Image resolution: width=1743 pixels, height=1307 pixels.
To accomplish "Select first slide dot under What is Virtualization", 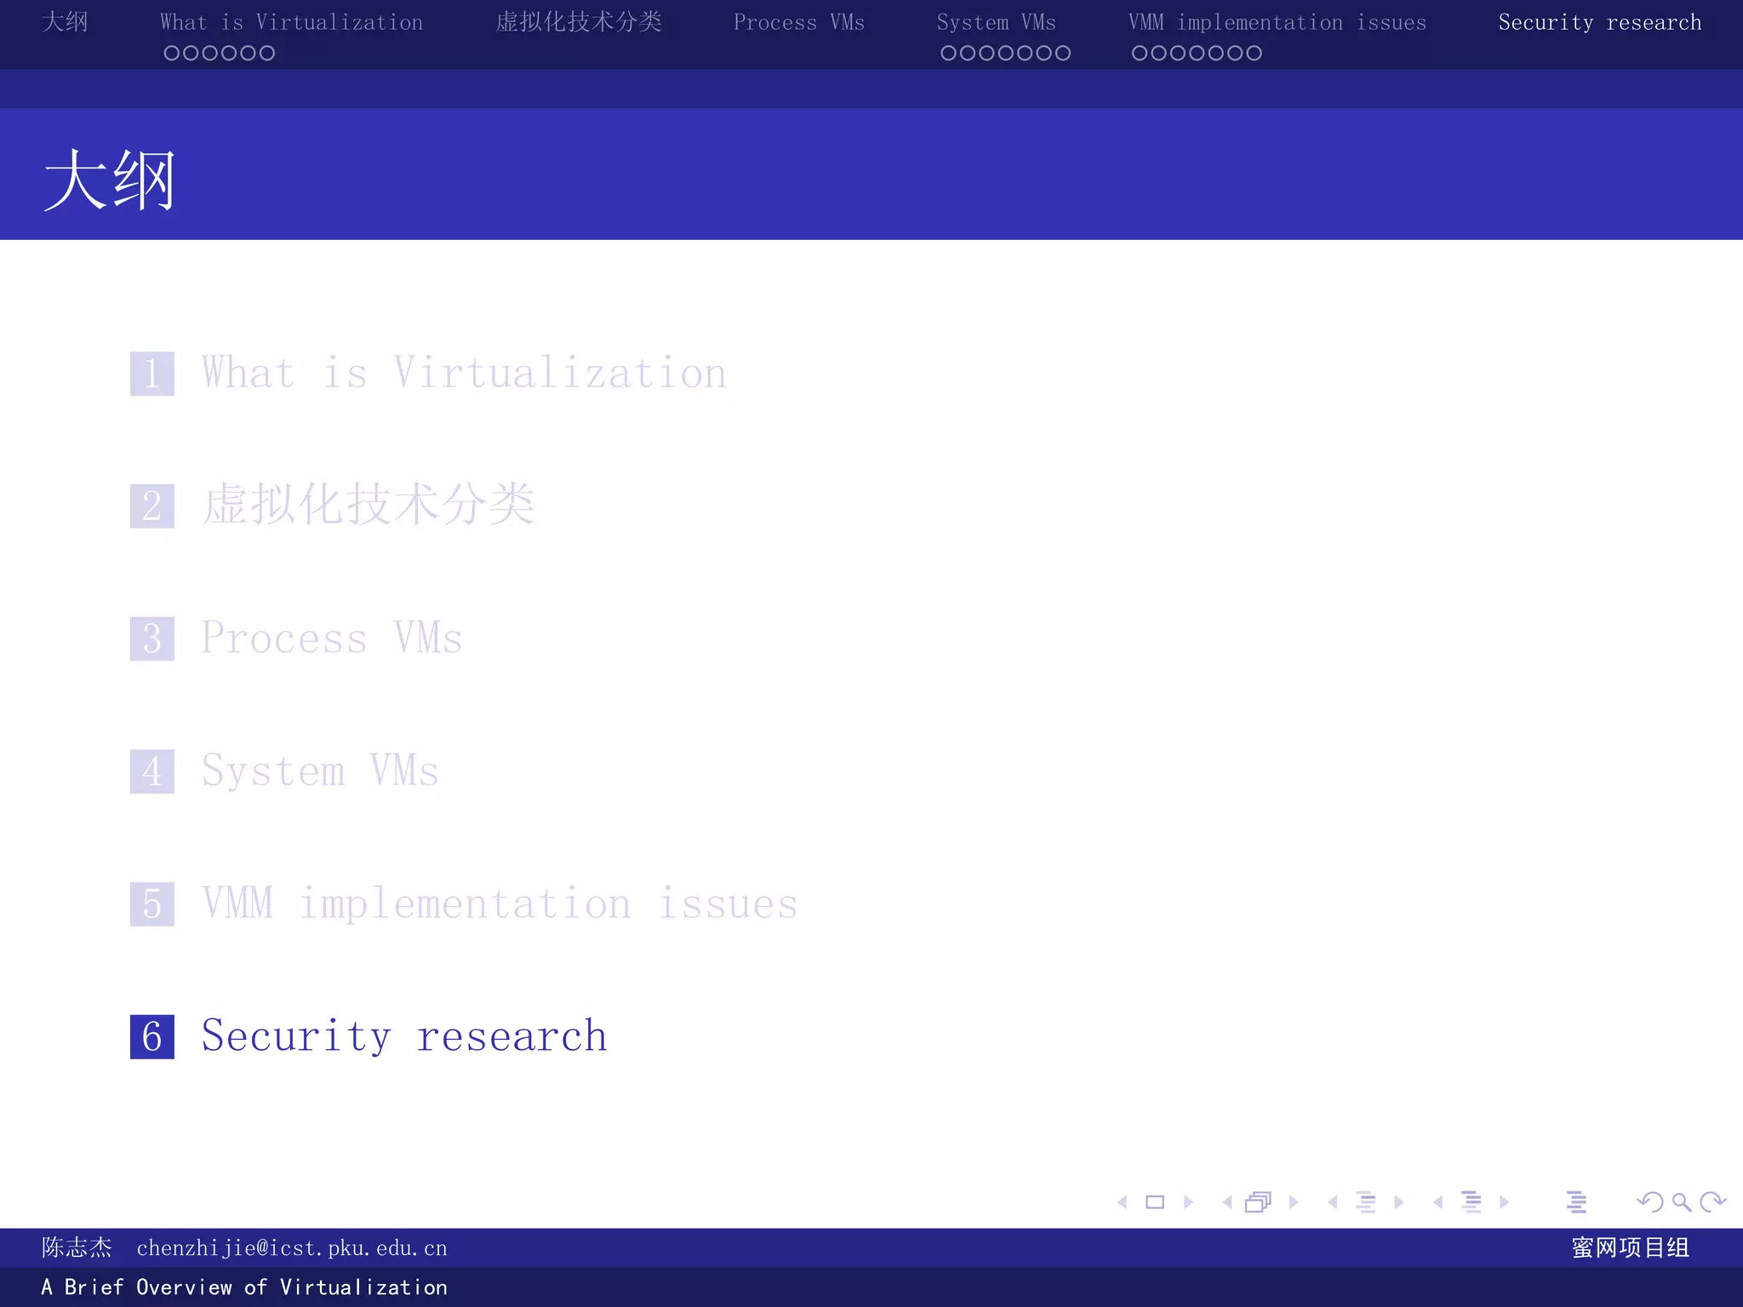I will 172,53.
